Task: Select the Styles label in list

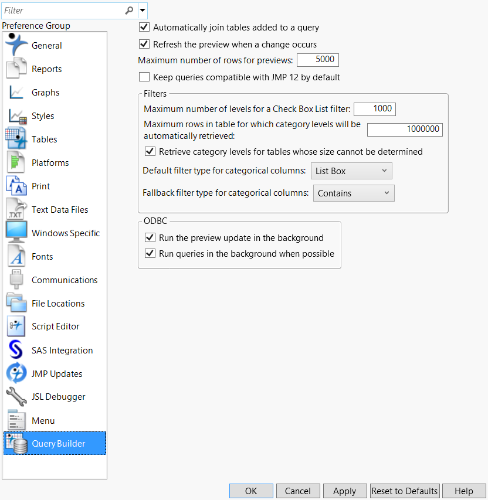Action: (x=43, y=116)
